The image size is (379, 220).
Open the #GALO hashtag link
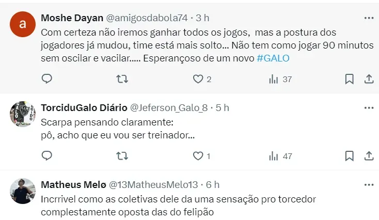tap(273, 58)
